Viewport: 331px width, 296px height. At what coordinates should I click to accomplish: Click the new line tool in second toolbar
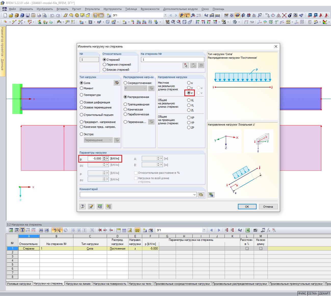[14, 22]
